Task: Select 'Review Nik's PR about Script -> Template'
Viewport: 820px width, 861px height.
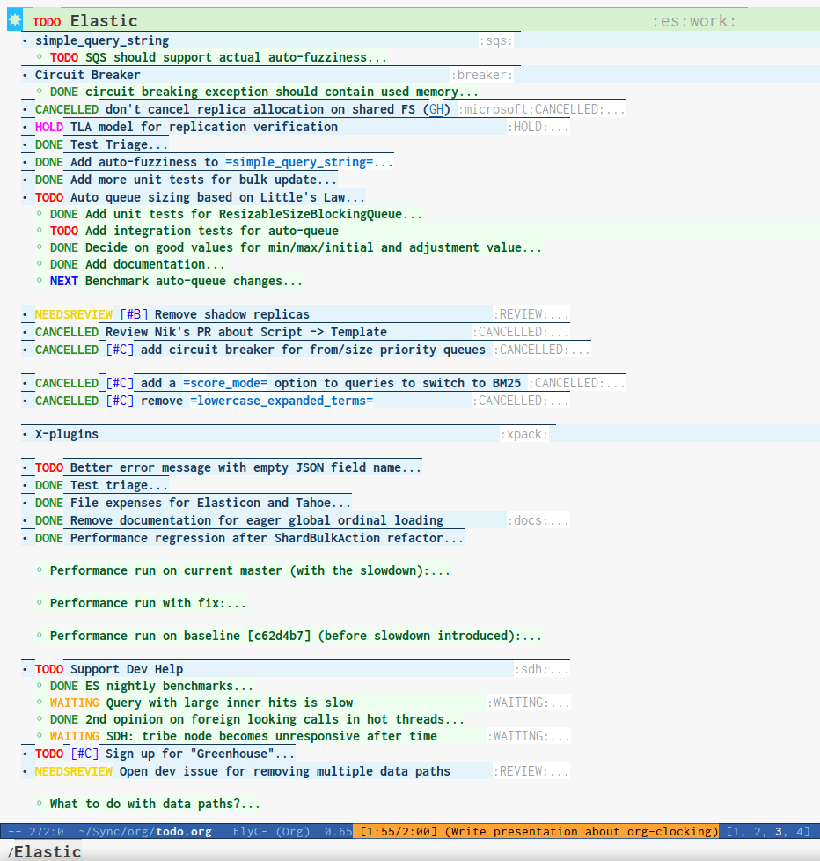Action: click(x=245, y=332)
